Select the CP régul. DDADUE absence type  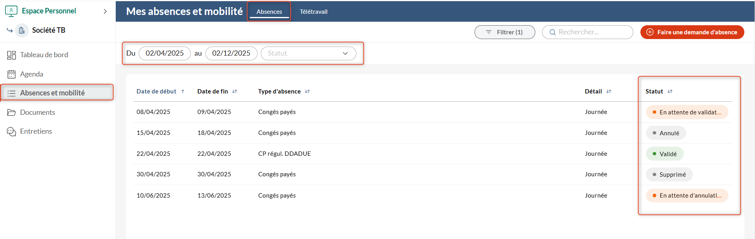click(x=284, y=154)
